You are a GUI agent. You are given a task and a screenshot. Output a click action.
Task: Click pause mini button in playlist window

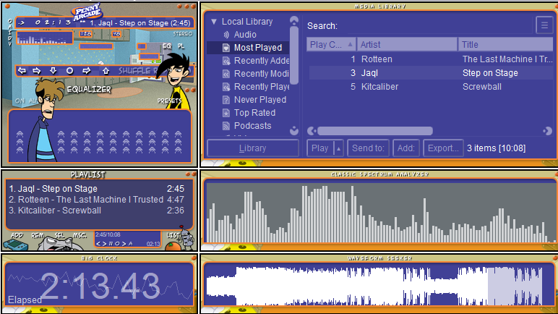(111, 244)
